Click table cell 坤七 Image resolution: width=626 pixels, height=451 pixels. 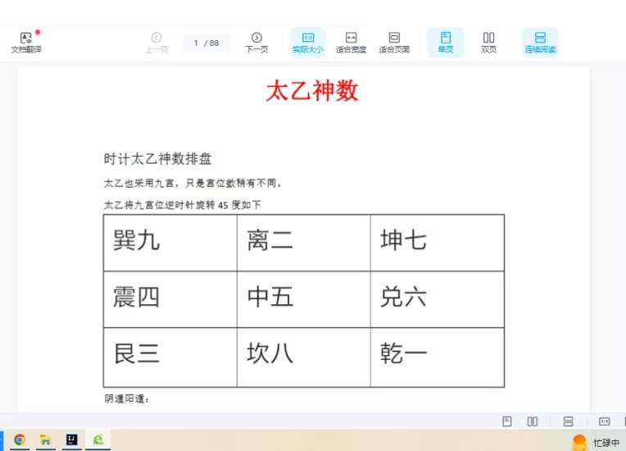(x=438, y=243)
